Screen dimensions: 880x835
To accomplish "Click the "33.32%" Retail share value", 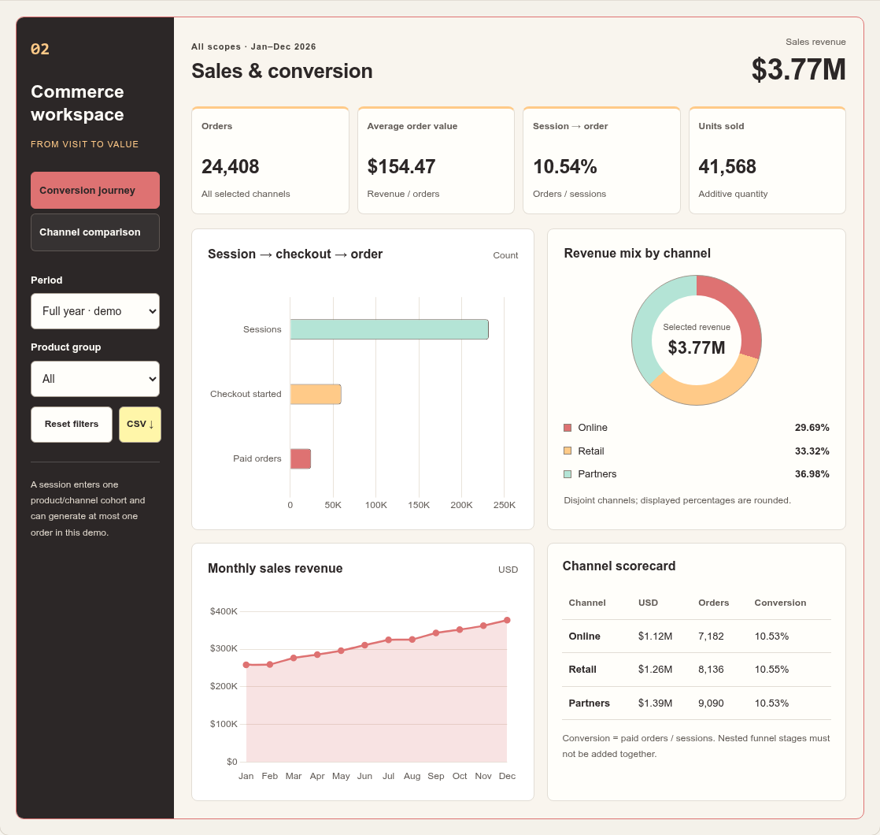I will pyautogui.click(x=812, y=451).
